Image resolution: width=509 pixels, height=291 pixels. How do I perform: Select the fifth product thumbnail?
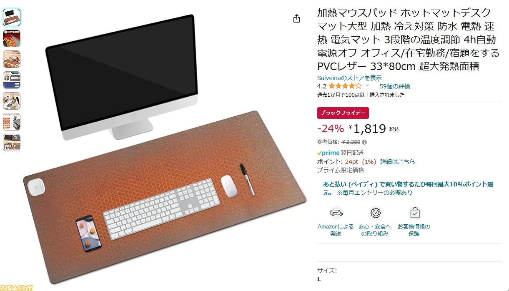(x=12, y=100)
